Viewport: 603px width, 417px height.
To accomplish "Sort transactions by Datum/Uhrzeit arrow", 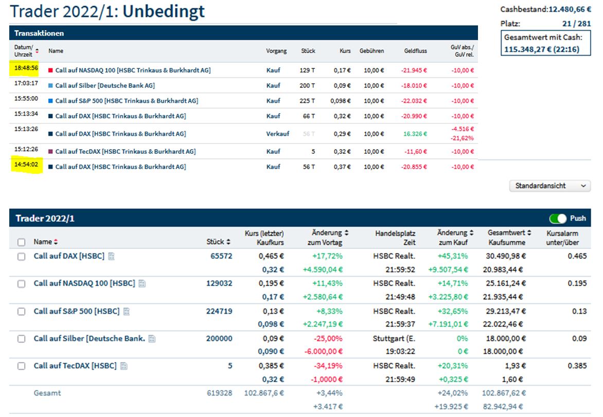I will click(37, 51).
